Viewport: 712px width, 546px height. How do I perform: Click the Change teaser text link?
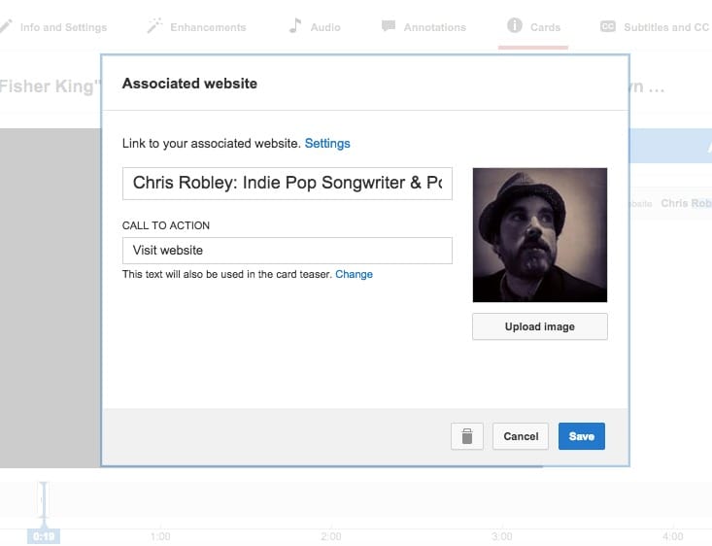tap(355, 274)
